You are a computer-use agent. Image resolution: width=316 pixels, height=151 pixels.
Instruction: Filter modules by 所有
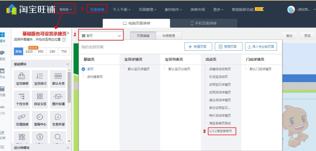(x=19, y=51)
